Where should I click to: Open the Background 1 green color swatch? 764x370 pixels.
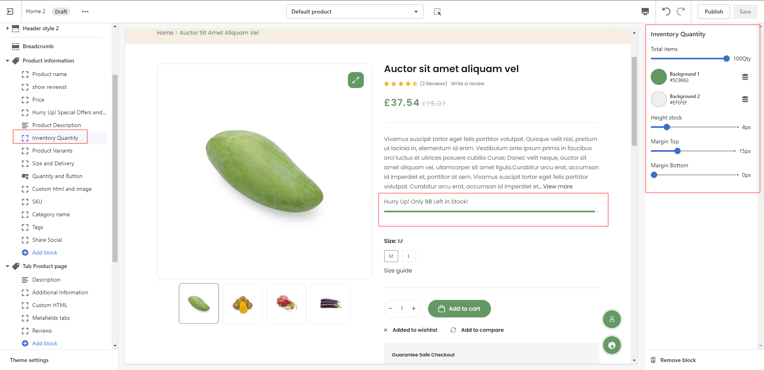[658, 77]
